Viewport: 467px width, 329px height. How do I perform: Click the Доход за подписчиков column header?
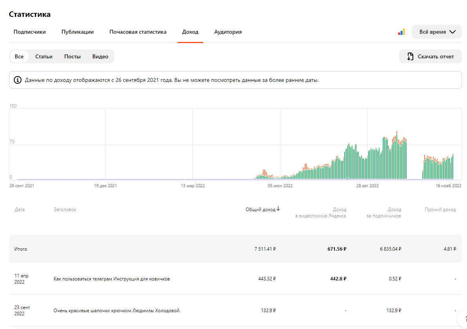pyautogui.click(x=383, y=213)
